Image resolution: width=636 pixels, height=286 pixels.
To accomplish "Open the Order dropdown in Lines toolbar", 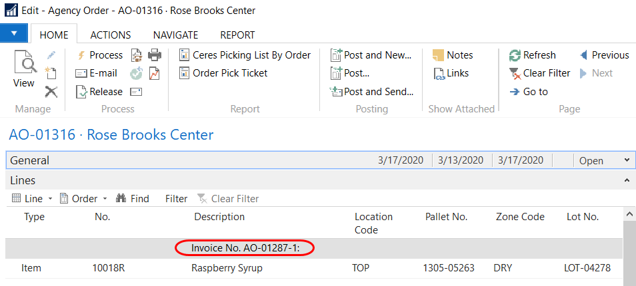I will coord(83,198).
